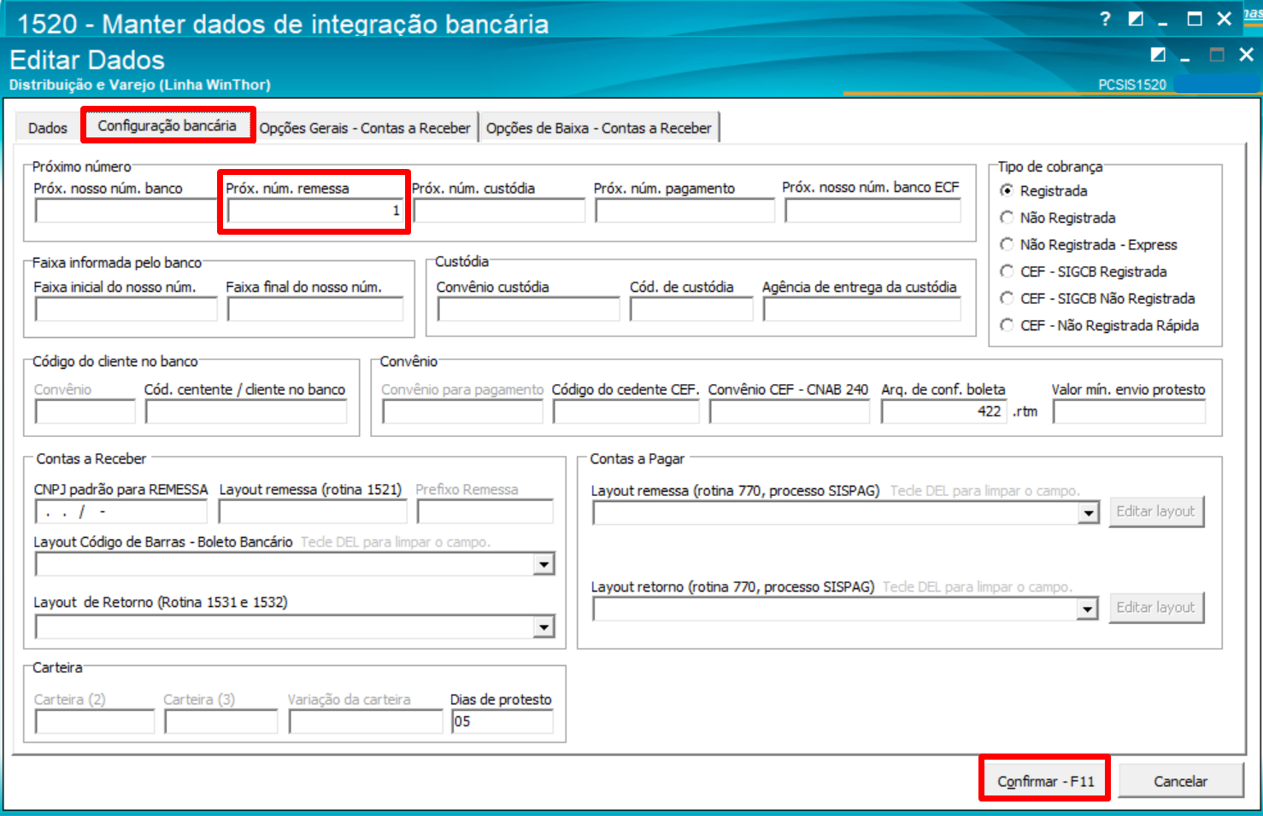
Task: Click Dias de protesto field
Action: coord(502,722)
